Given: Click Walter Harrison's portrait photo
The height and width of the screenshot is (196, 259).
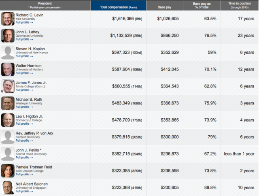Looking at the screenshot, I should point(8,69).
